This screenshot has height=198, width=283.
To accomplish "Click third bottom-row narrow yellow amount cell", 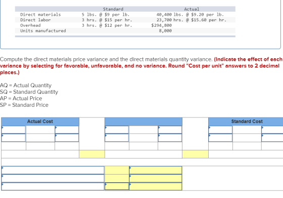I will (117, 186).
